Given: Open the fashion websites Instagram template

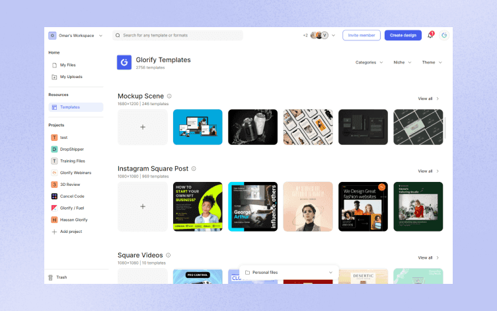Looking at the screenshot, I should click(363, 206).
